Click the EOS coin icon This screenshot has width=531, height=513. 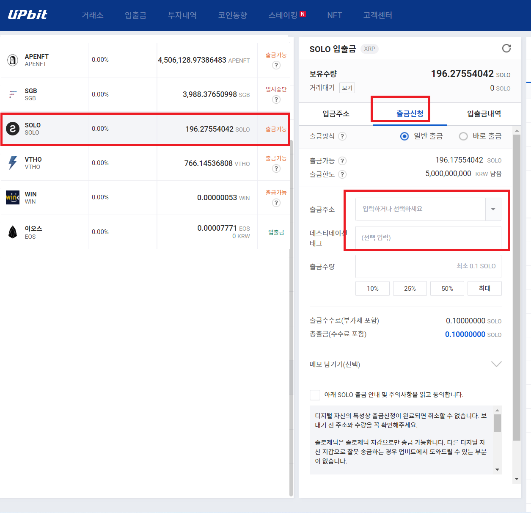pyautogui.click(x=13, y=232)
